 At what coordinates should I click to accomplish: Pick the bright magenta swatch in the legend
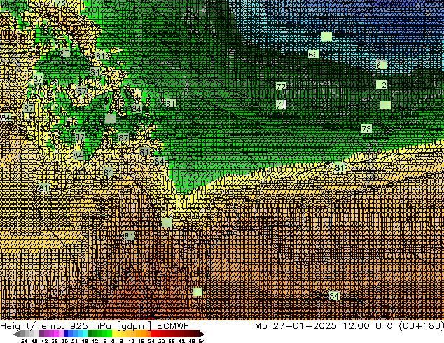click(x=56, y=333)
